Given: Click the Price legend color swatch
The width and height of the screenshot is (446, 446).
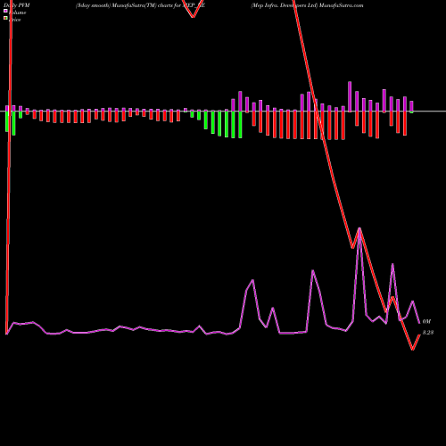Looking at the screenshot, I should pyautogui.click(x=5, y=18).
